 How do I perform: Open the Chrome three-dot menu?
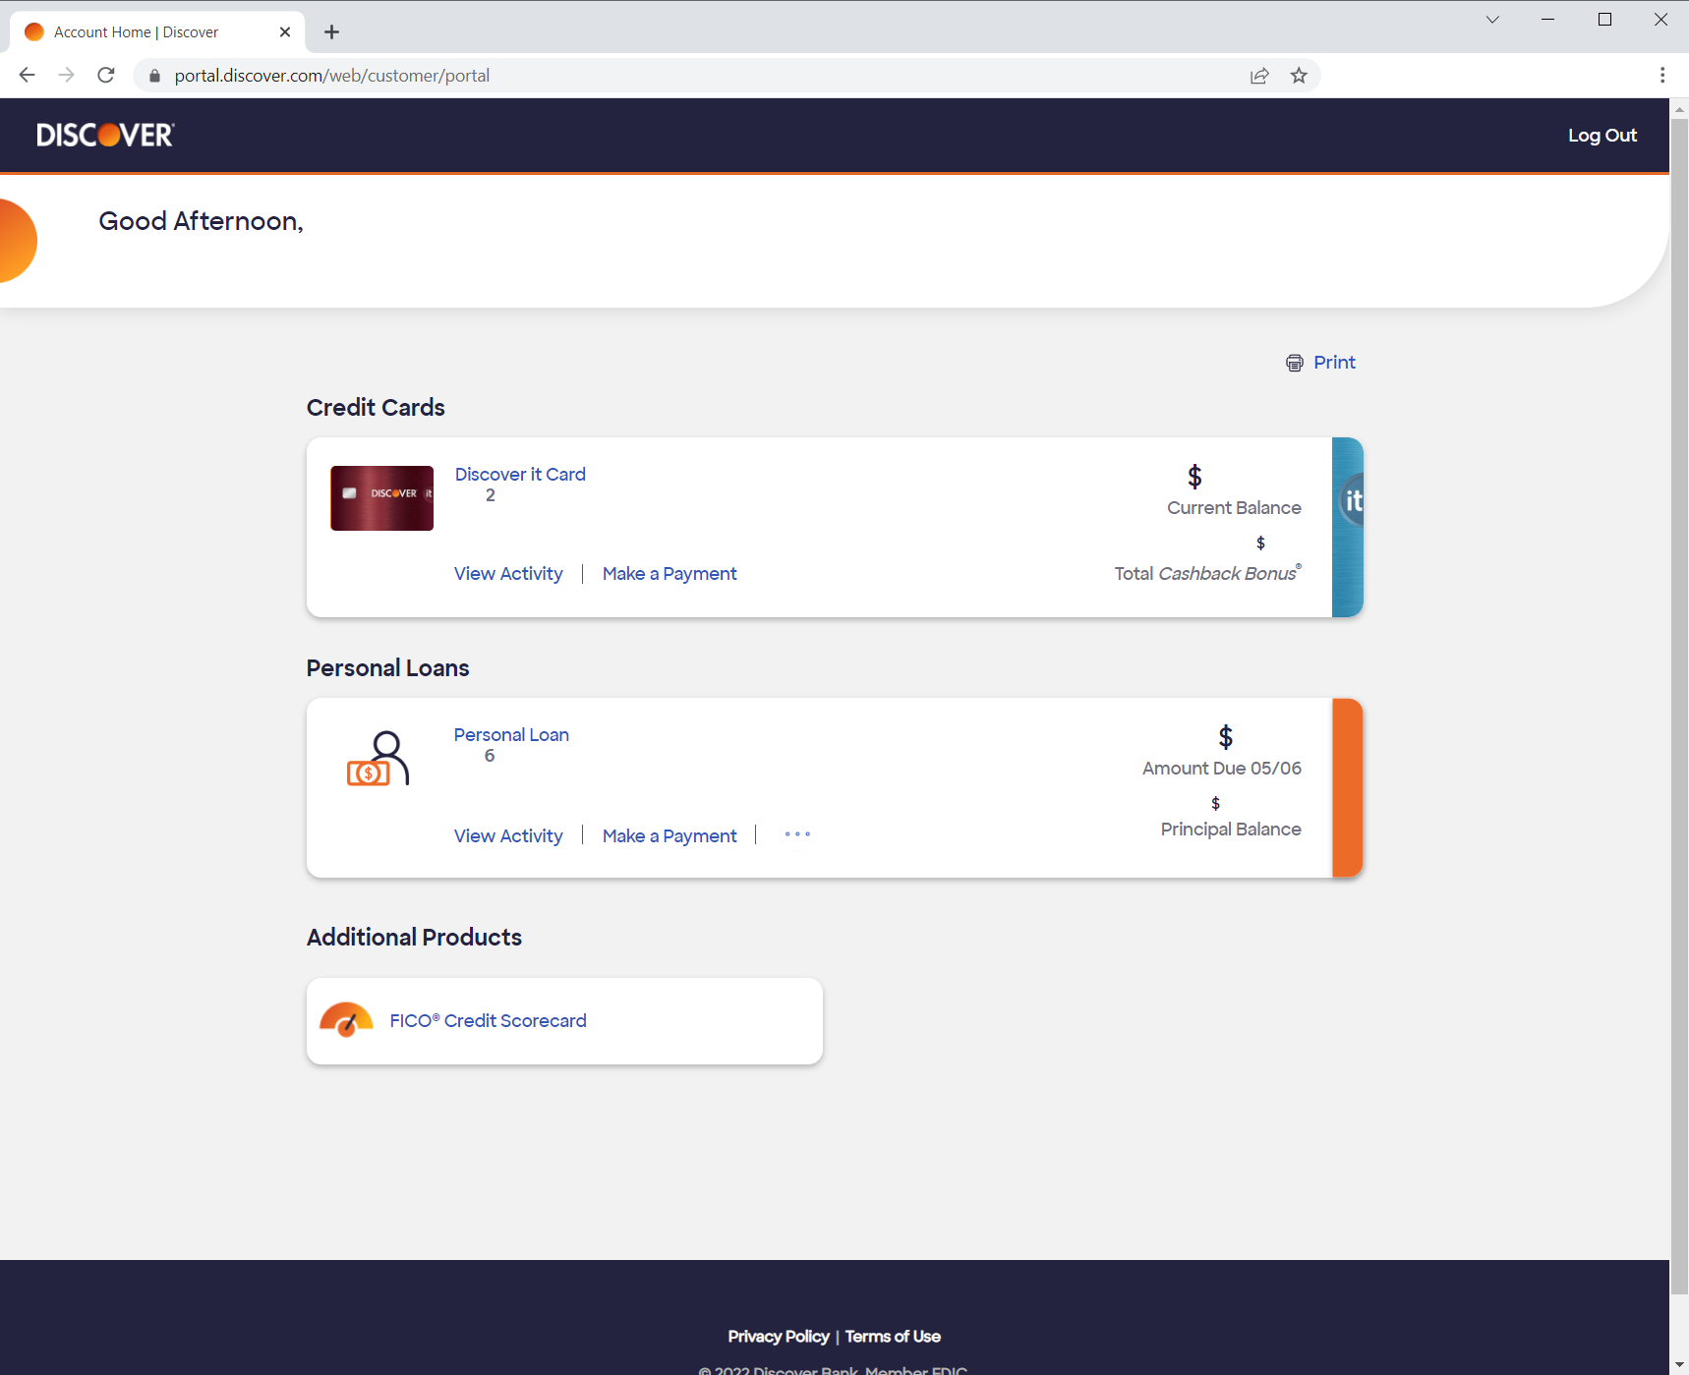pos(1661,75)
